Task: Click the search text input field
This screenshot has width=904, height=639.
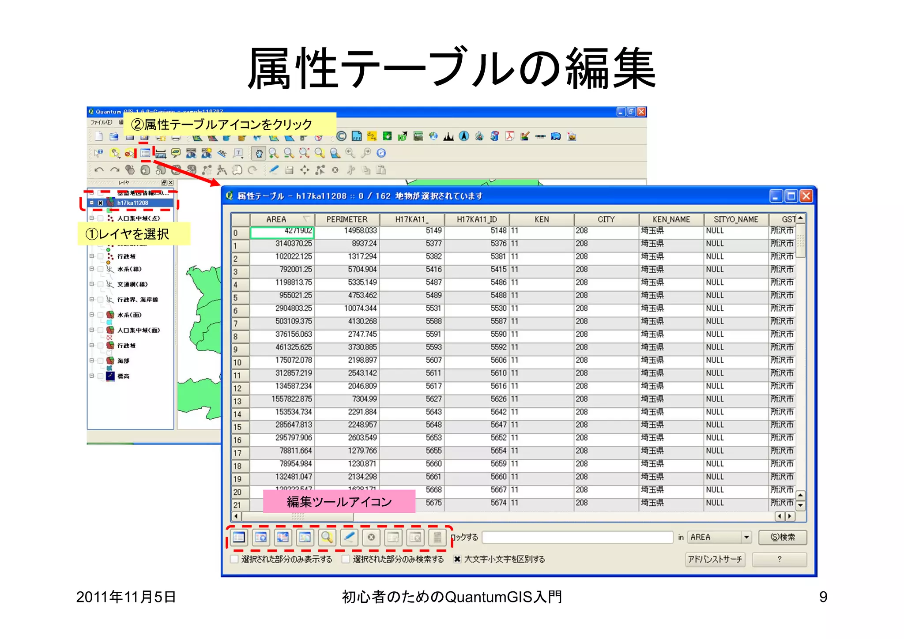Action: 578,537
